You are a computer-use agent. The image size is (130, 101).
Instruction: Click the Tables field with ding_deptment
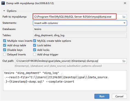tap(80, 35)
